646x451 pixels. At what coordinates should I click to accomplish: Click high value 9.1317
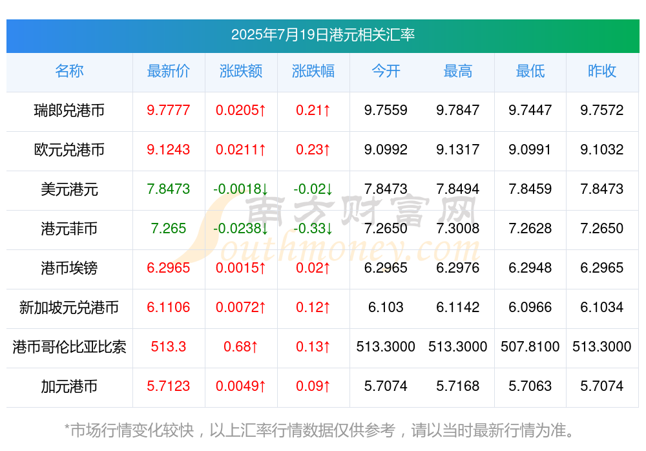tap(458, 150)
